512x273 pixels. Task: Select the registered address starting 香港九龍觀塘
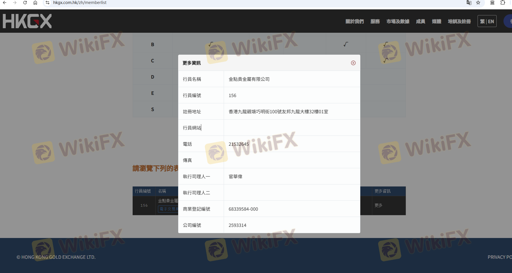click(278, 112)
